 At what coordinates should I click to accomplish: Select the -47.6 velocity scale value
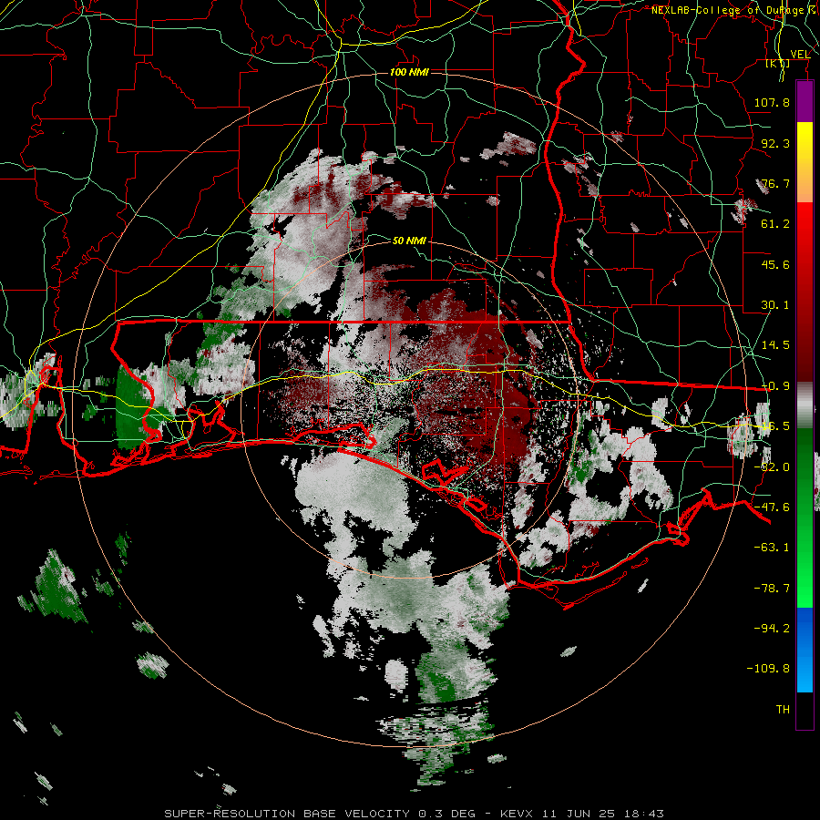click(x=772, y=507)
